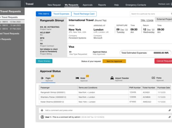Select the Flight Approved status tab

click(x=48, y=79)
